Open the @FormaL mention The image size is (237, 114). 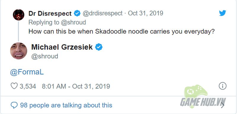coord(27,72)
